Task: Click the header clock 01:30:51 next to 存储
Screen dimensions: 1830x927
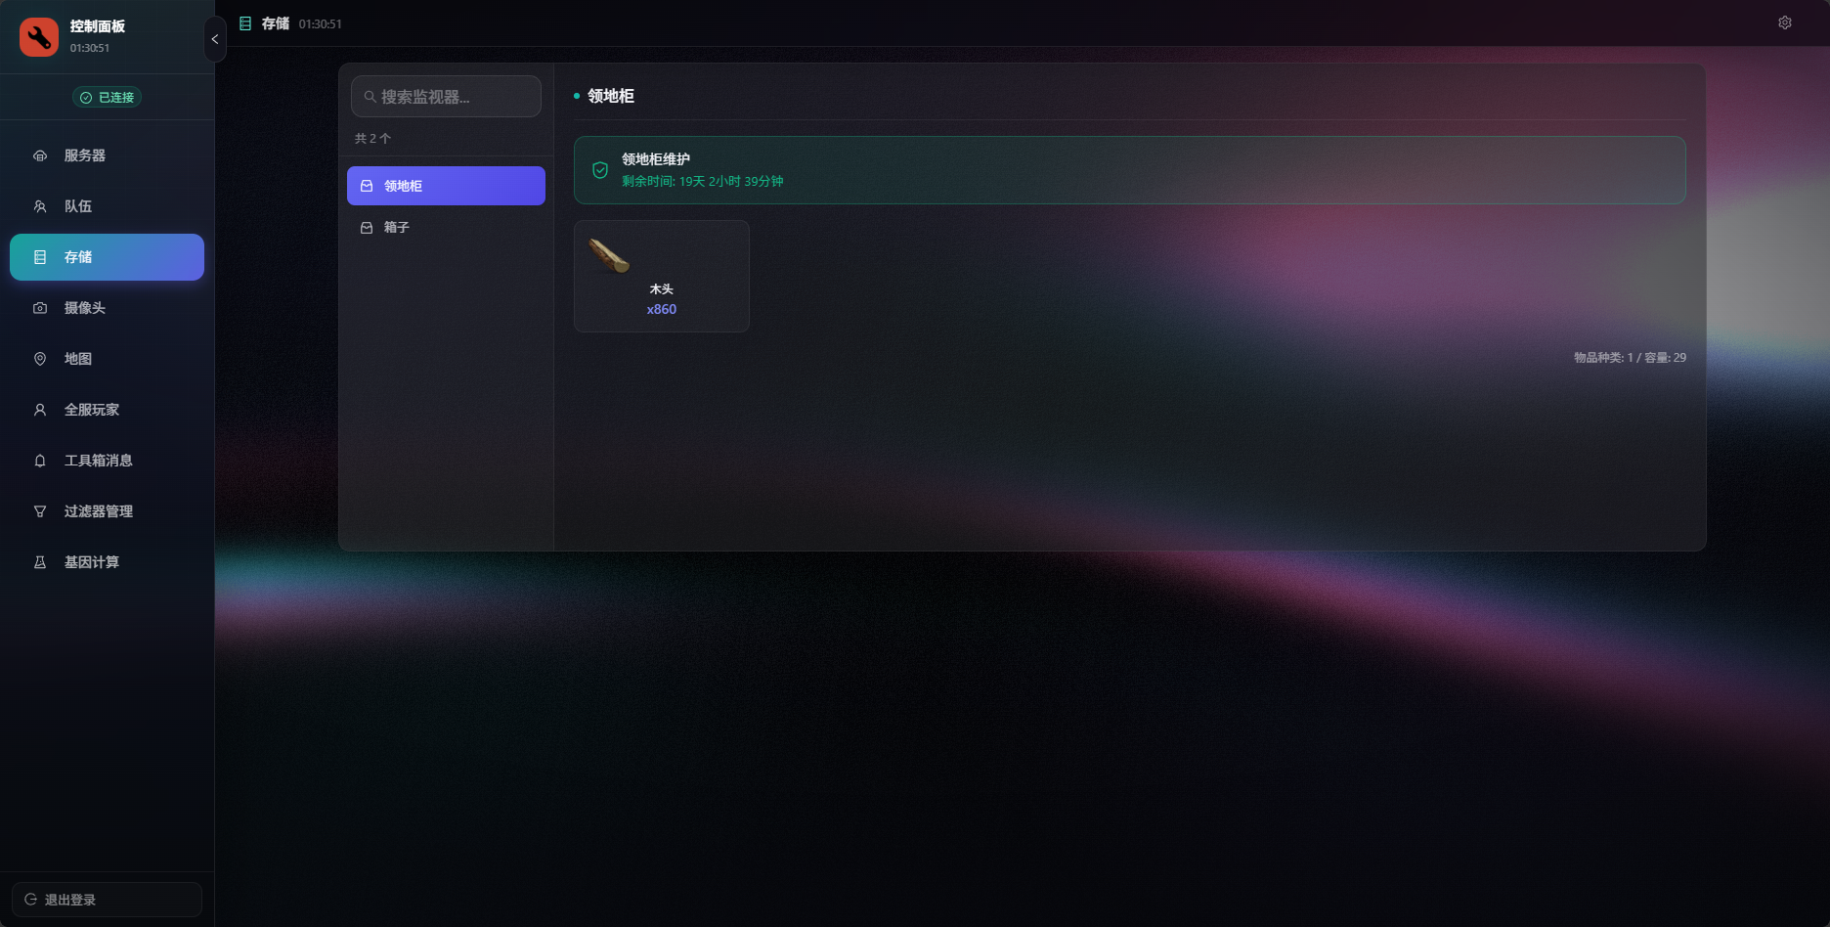Action: point(321,23)
